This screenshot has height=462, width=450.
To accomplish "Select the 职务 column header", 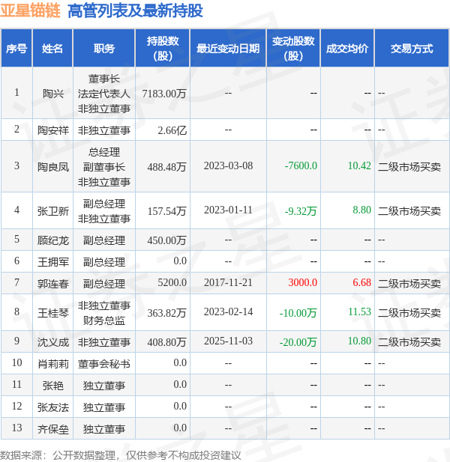I will click(x=103, y=49).
